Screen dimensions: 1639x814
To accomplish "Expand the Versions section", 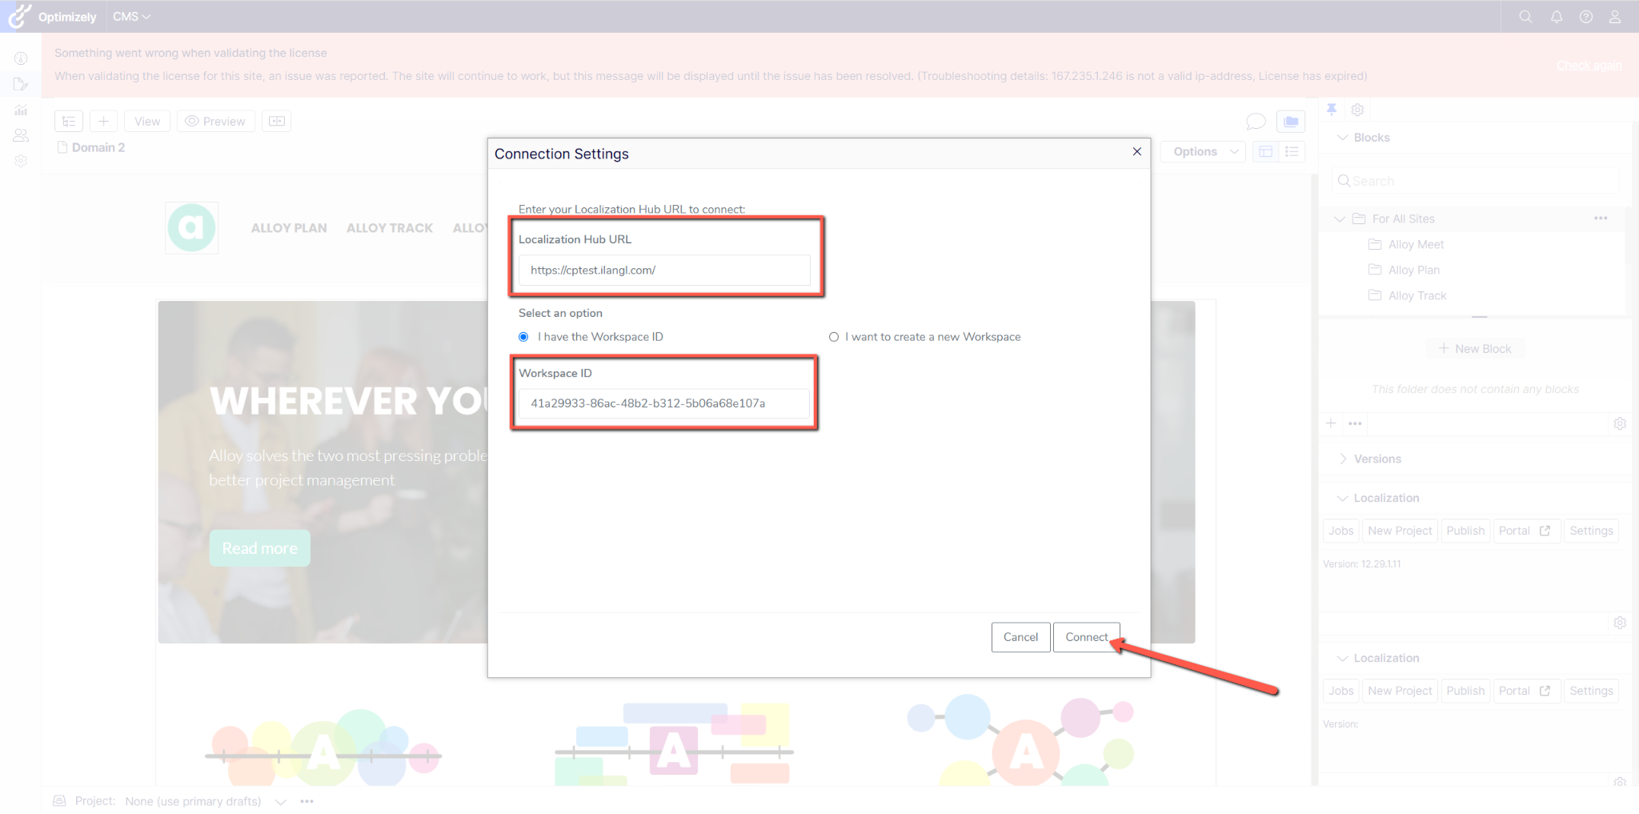I will [1377, 459].
